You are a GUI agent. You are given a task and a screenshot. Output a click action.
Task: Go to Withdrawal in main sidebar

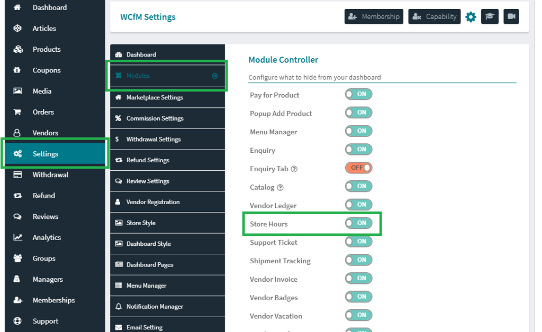(x=55, y=174)
